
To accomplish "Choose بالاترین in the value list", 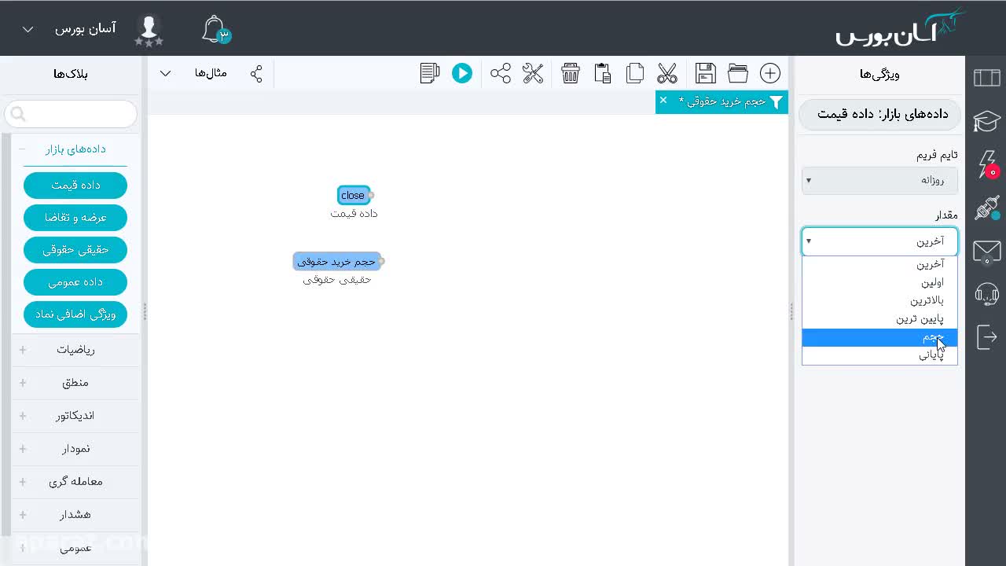I will tap(879, 300).
